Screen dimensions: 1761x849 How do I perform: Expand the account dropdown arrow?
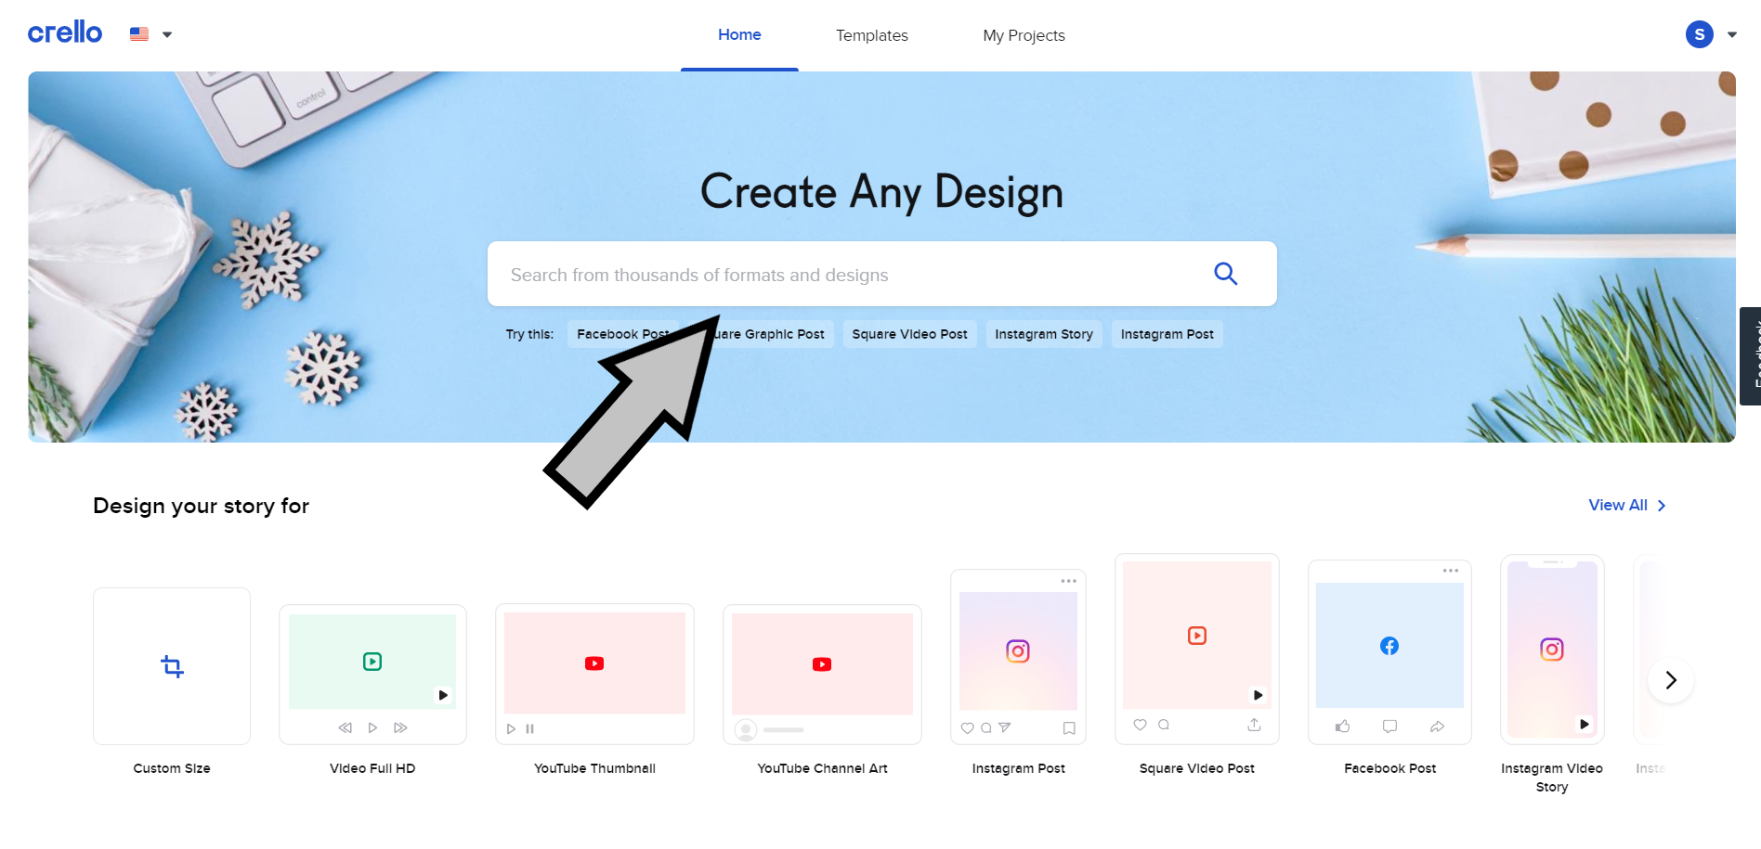[1732, 35]
